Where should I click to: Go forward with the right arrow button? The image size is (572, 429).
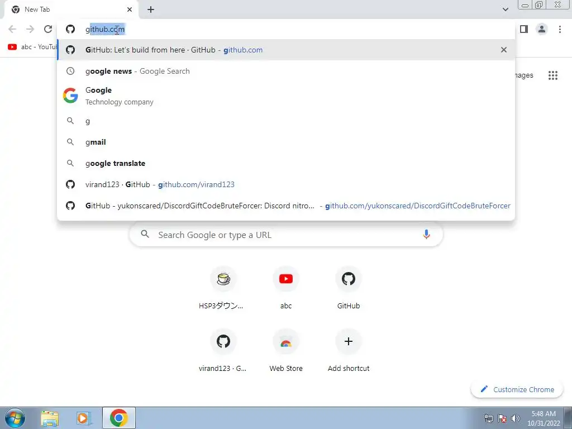(x=30, y=29)
